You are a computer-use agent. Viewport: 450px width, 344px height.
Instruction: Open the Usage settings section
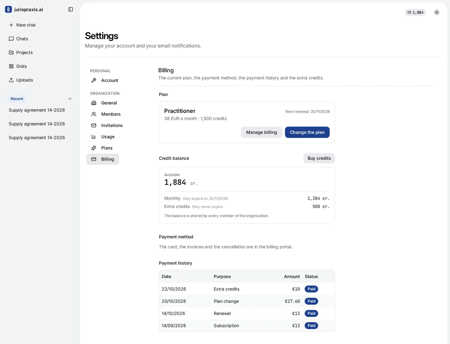pos(103,137)
